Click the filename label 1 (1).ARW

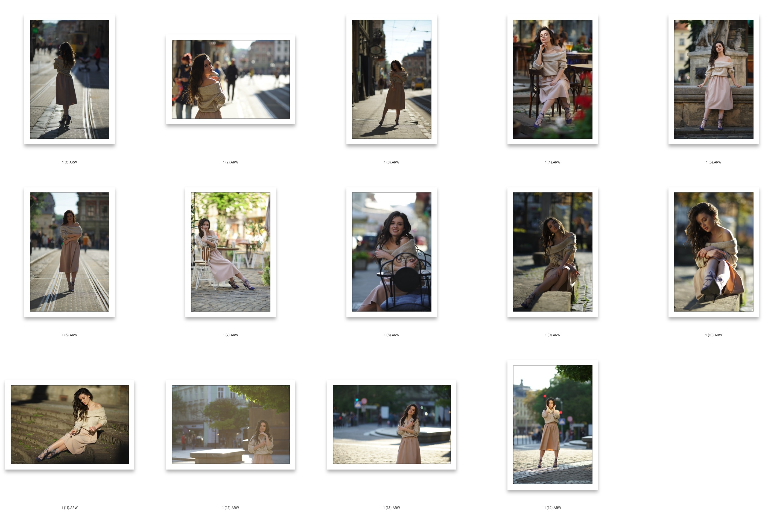(x=69, y=162)
